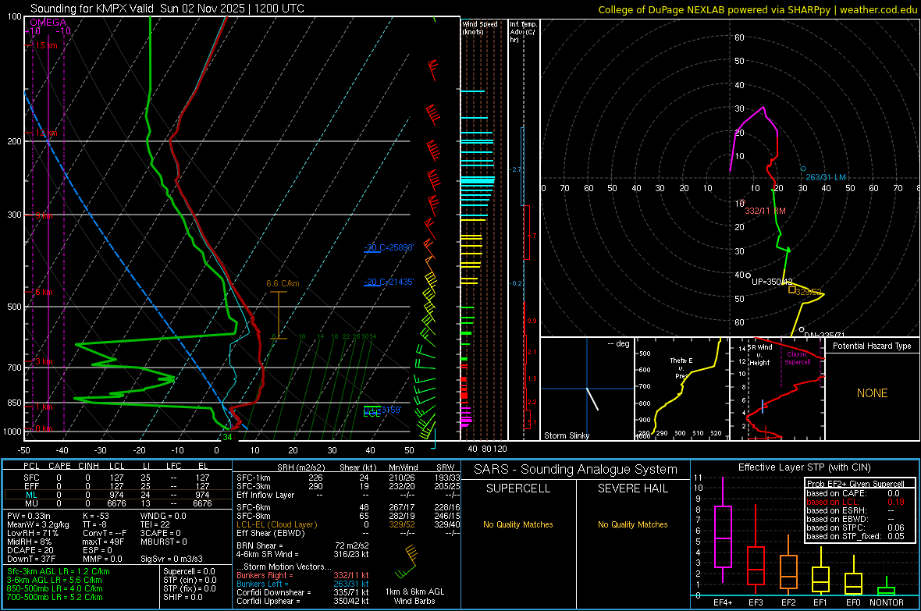Click the DN=335/71 hodograph label
The height and width of the screenshot is (611, 921).
pyautogui.click(x=824, y=335)
